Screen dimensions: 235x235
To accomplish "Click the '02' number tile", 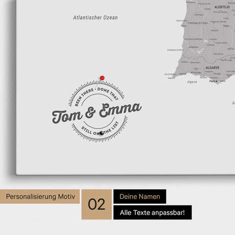I will [x=96, y=204].
